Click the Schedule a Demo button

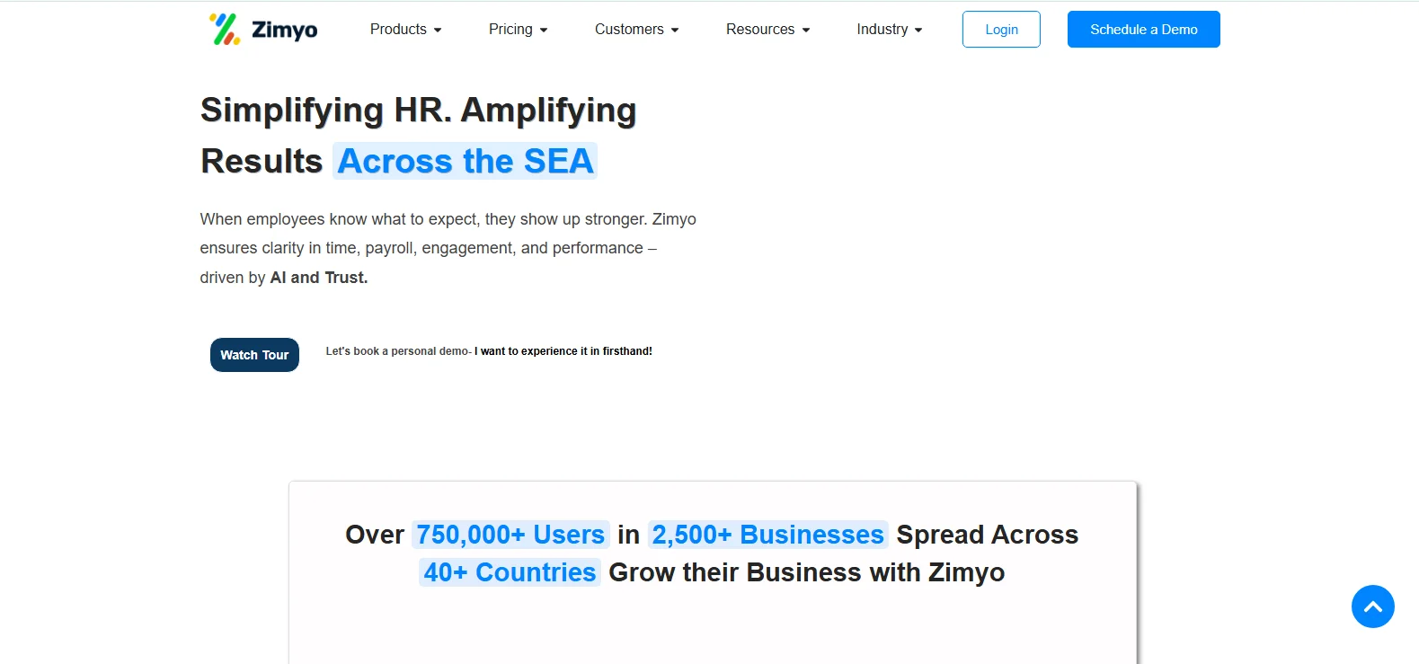1143,30
